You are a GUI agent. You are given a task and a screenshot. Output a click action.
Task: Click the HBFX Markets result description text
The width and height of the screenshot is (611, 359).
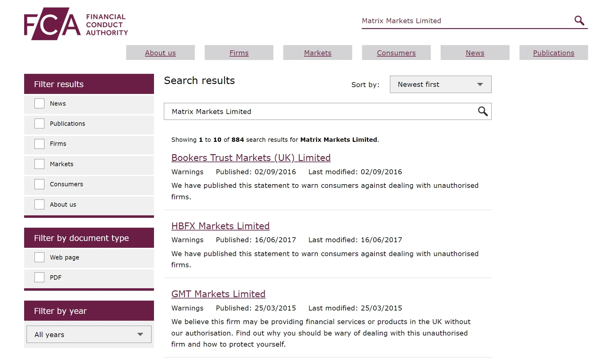click(x=325, y=259)
